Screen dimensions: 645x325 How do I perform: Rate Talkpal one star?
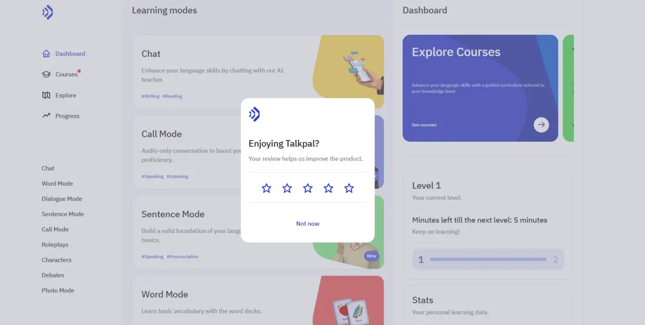267,188
